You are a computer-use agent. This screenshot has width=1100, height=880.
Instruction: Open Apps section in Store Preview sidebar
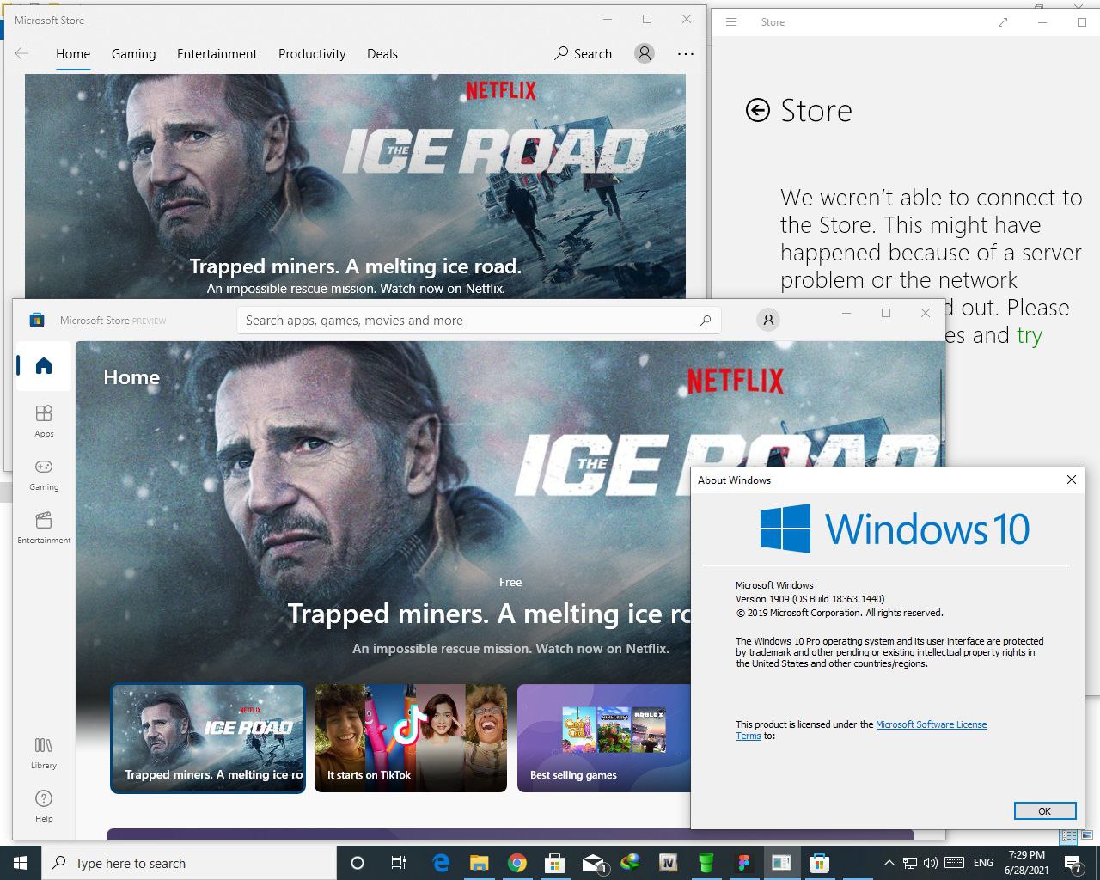[44, 420]
